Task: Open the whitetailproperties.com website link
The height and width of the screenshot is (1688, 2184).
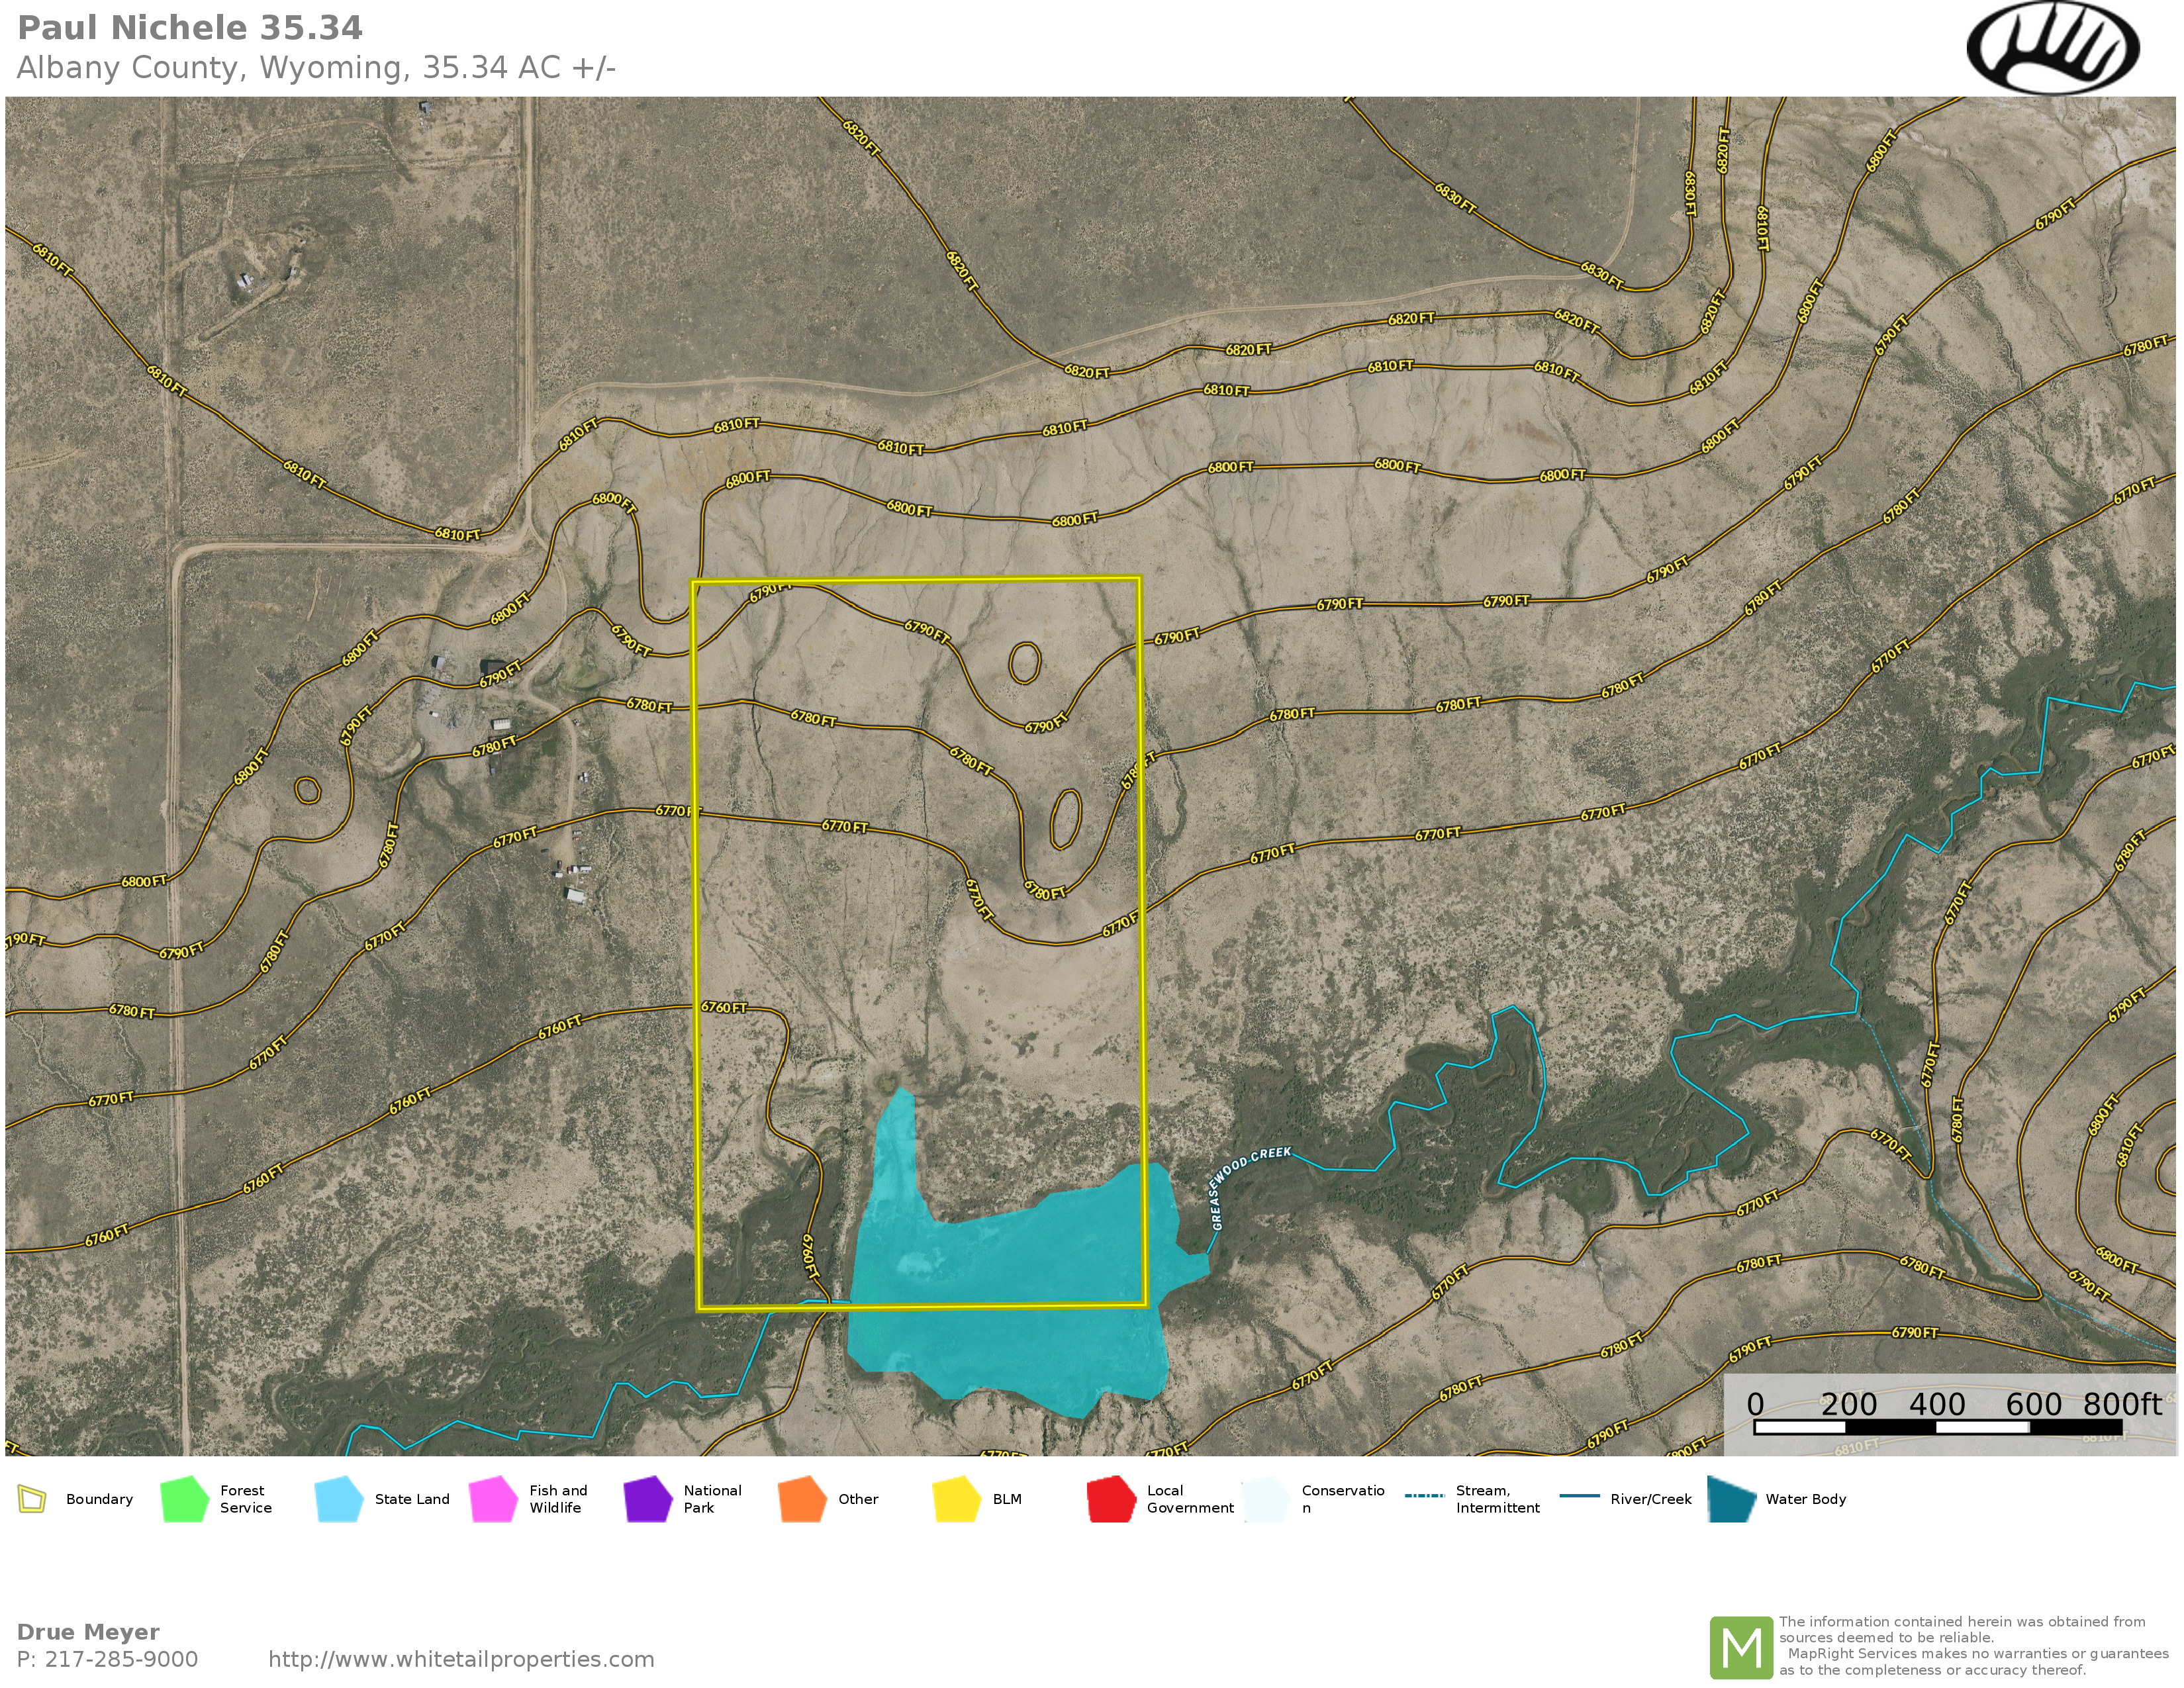Action: [461, 1659]
